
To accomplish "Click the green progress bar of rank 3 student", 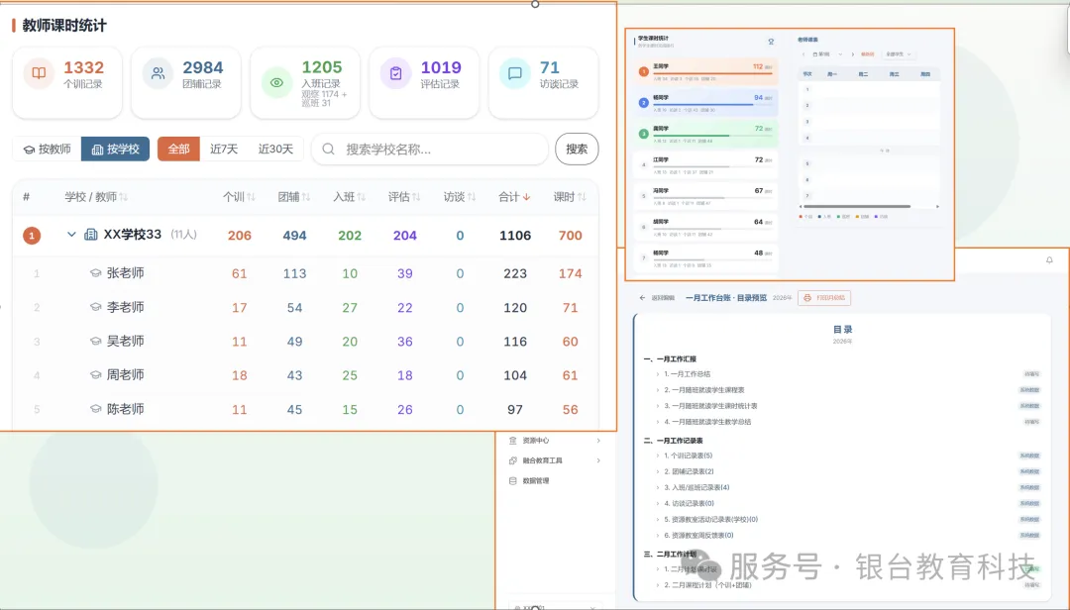I will (x=692, y=136).
